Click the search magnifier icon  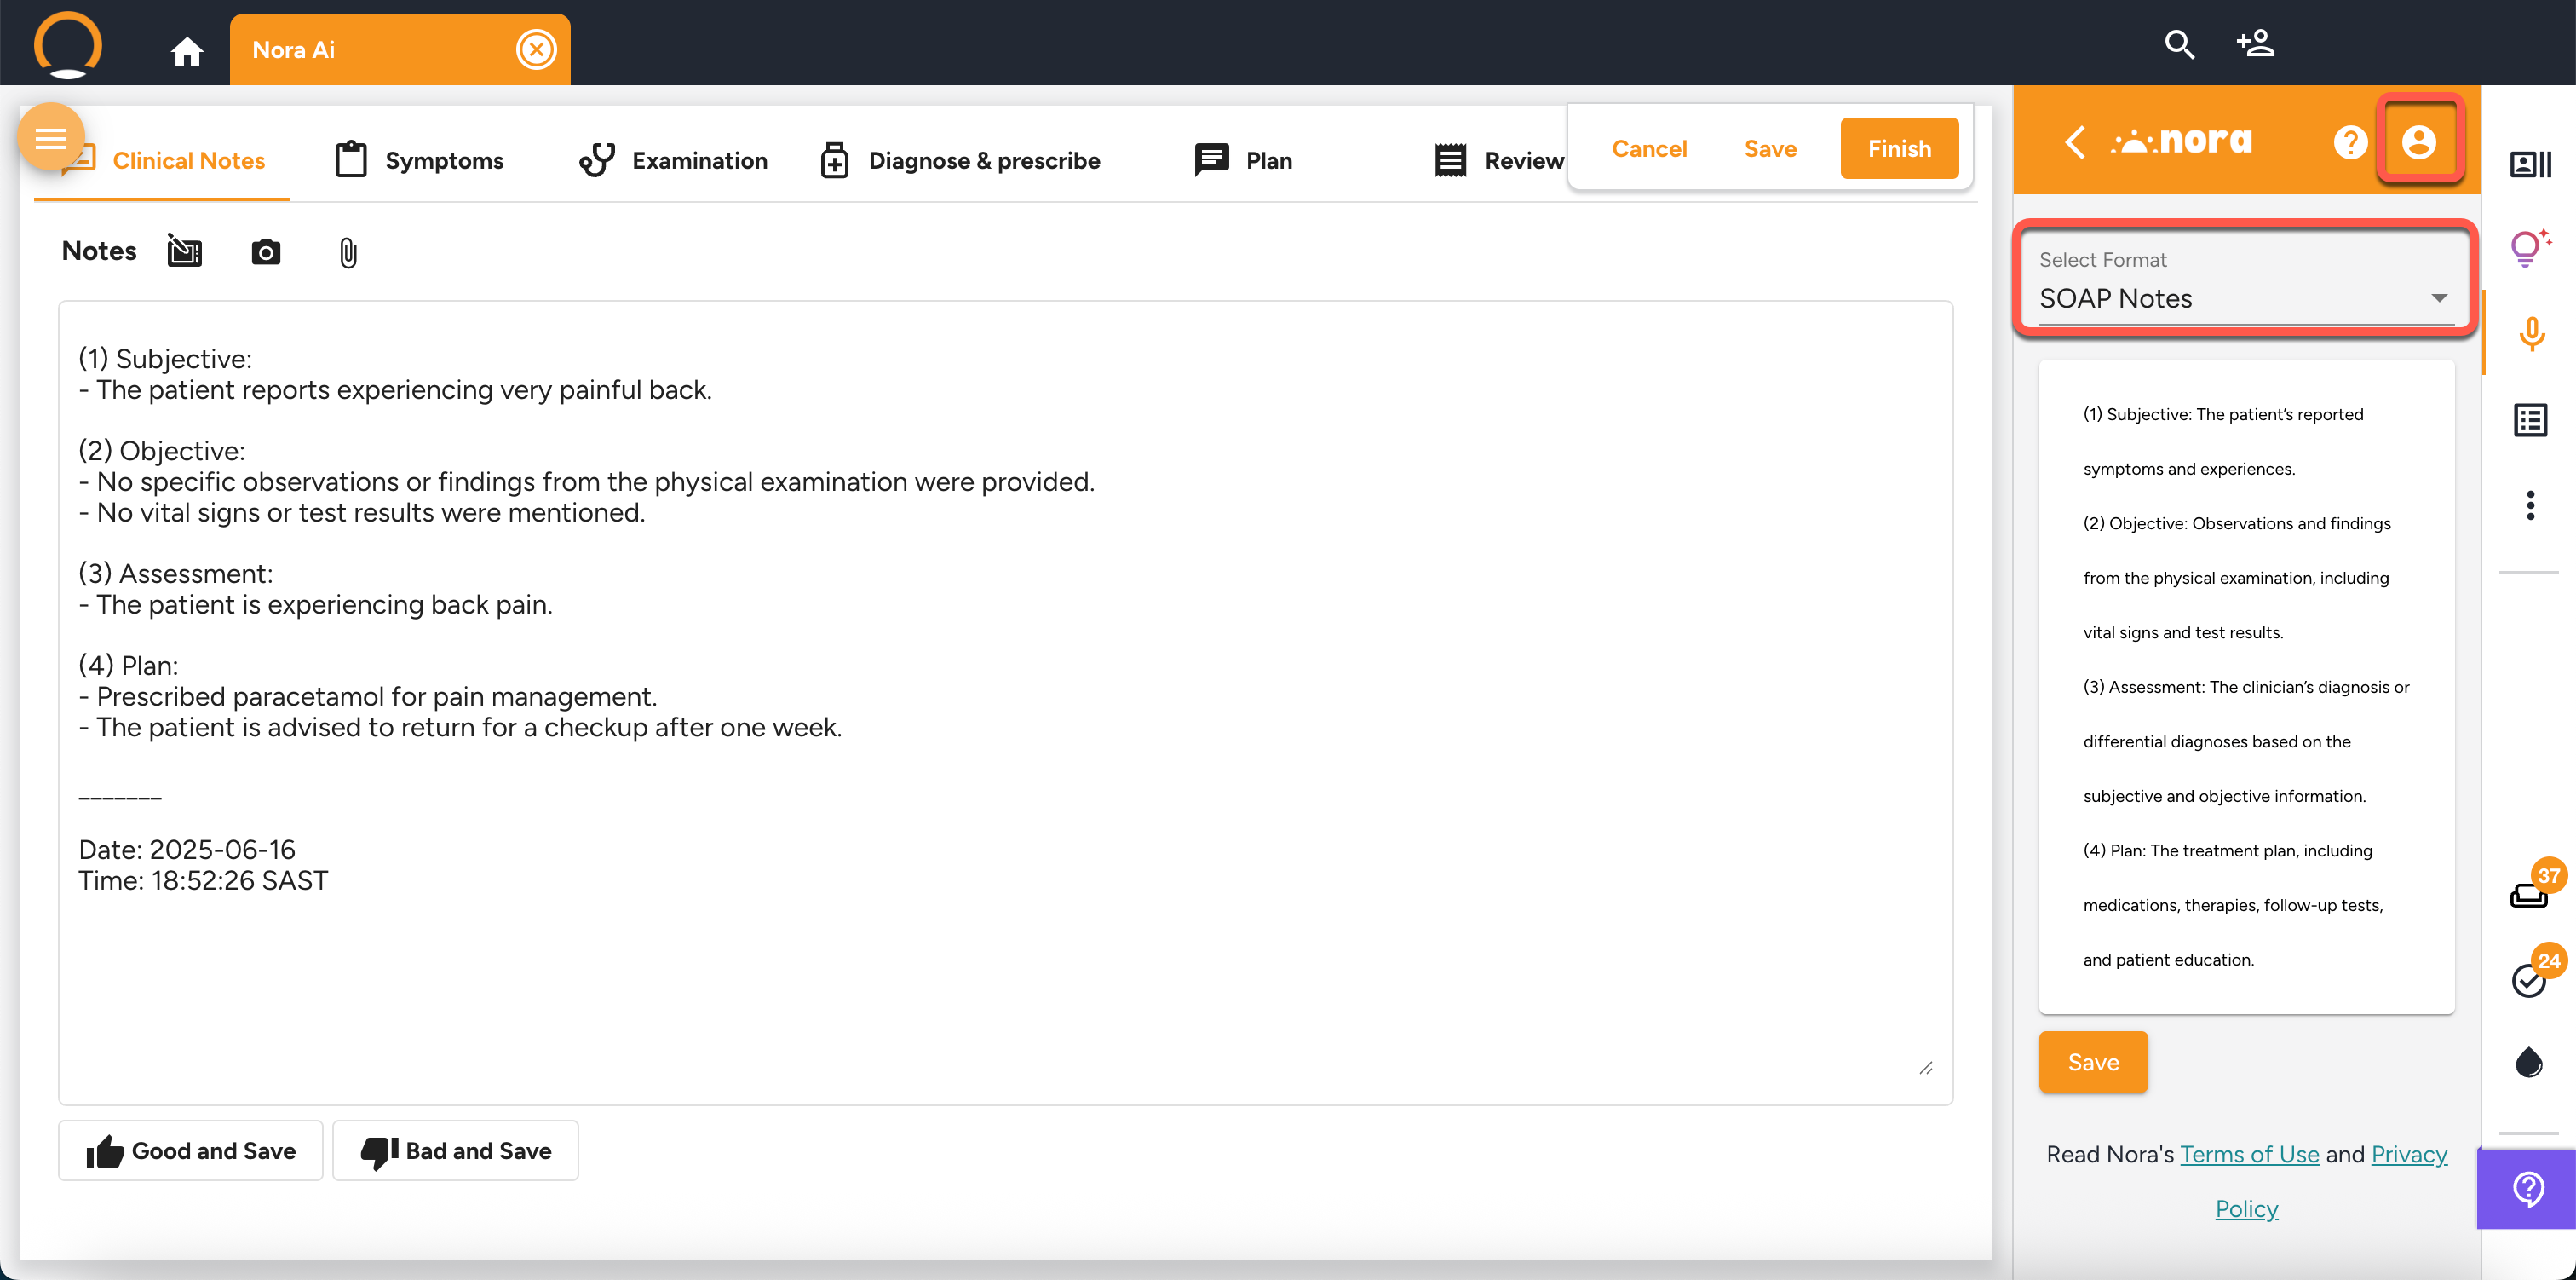2179,45
